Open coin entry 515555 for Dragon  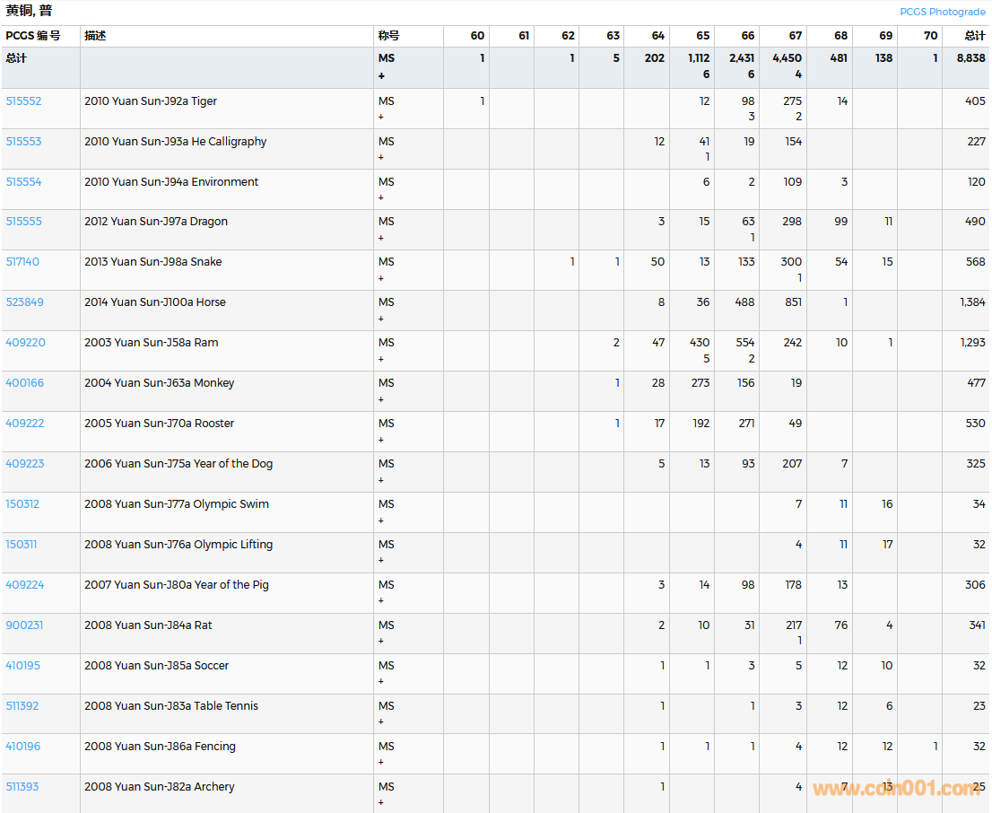(23, 222)
